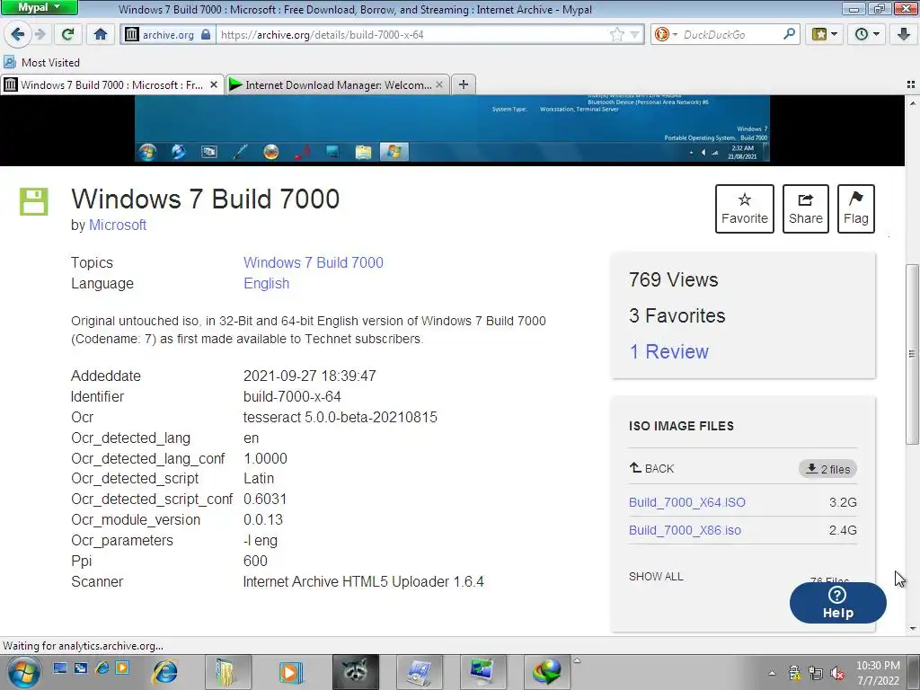The height and width of the screenshot is (690, 920).
Task: Open the URL history dropdown arrow
Action: click(x=635, y=35)
